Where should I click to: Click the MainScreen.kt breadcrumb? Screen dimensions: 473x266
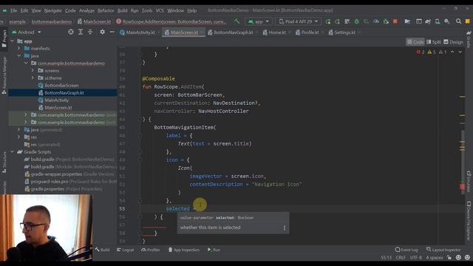(94, 21)
